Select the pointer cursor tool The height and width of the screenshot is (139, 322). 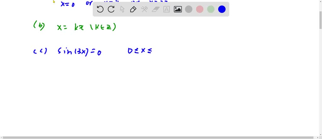122,9
